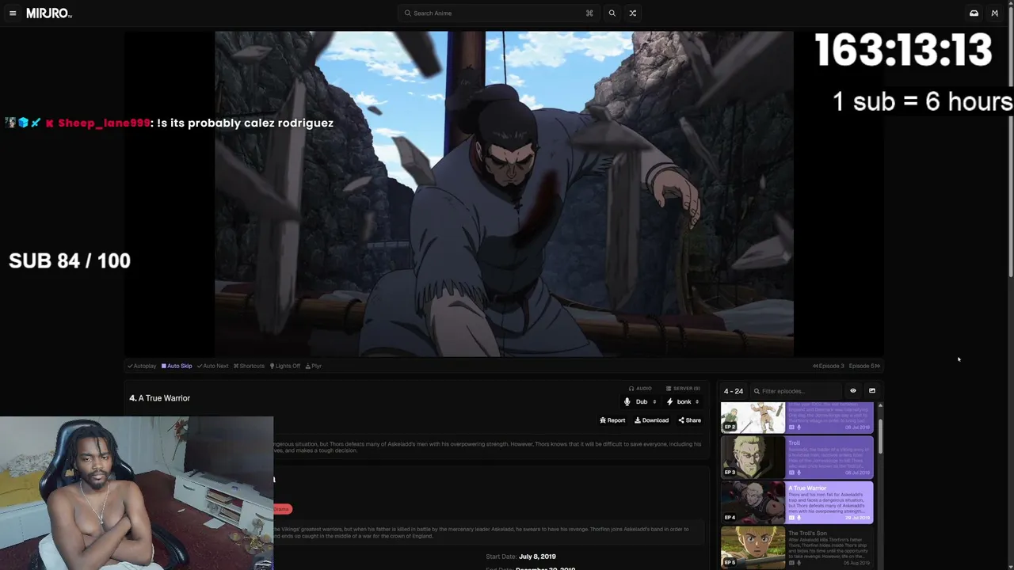Viewport: 1014px width, 570px height.
Task: Toggle the Auto Next option
Action: coord(212,366)
